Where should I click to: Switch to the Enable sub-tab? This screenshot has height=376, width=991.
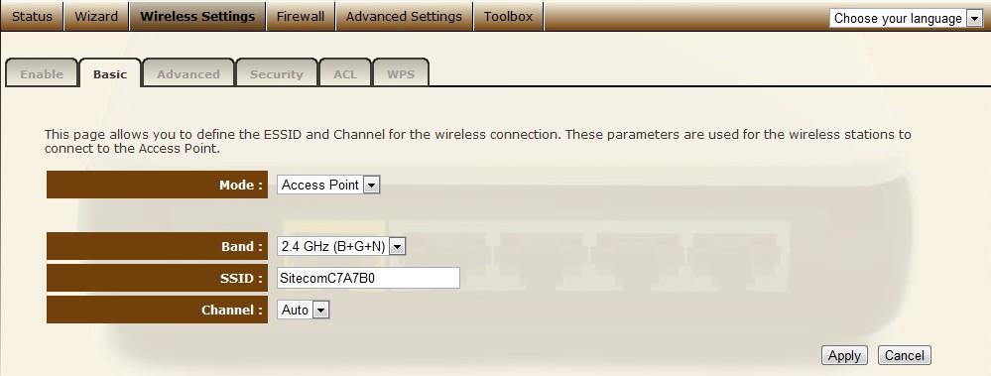[x=42, y=73]
